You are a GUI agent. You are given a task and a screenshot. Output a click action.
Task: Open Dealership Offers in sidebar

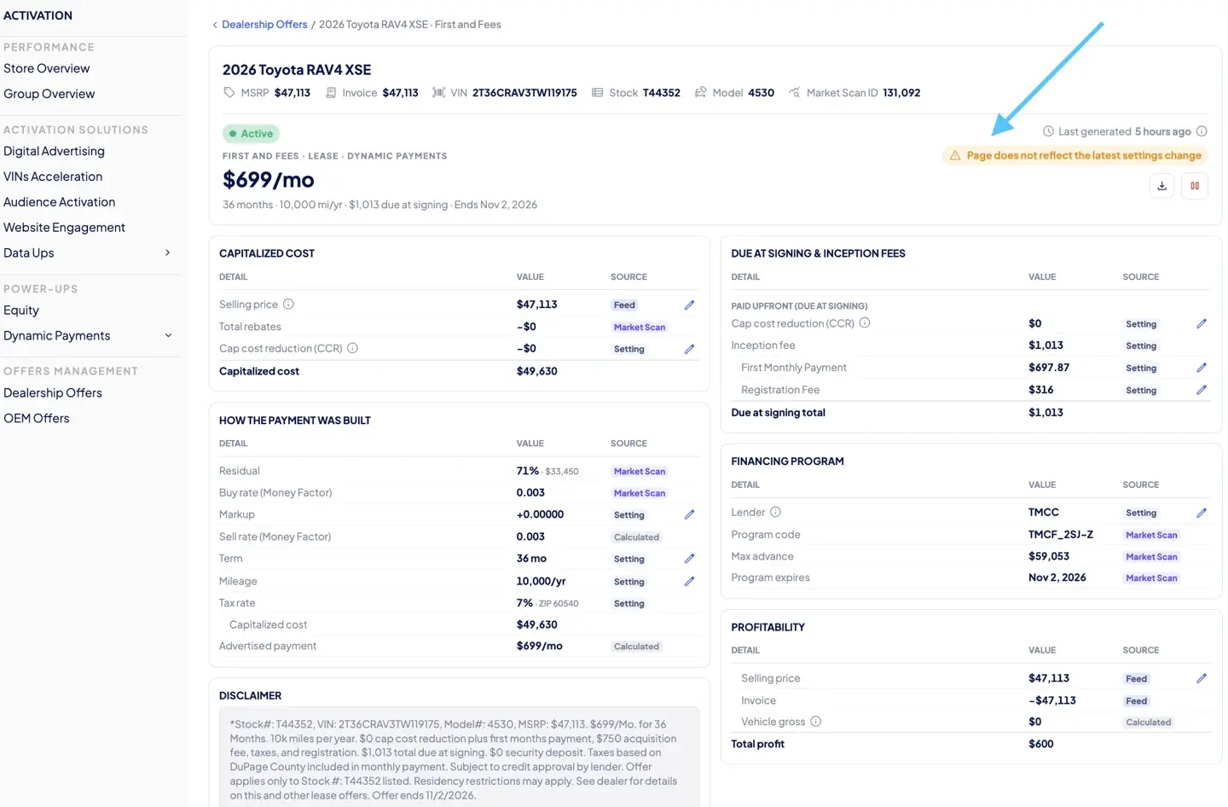click(x=53, y=393)
